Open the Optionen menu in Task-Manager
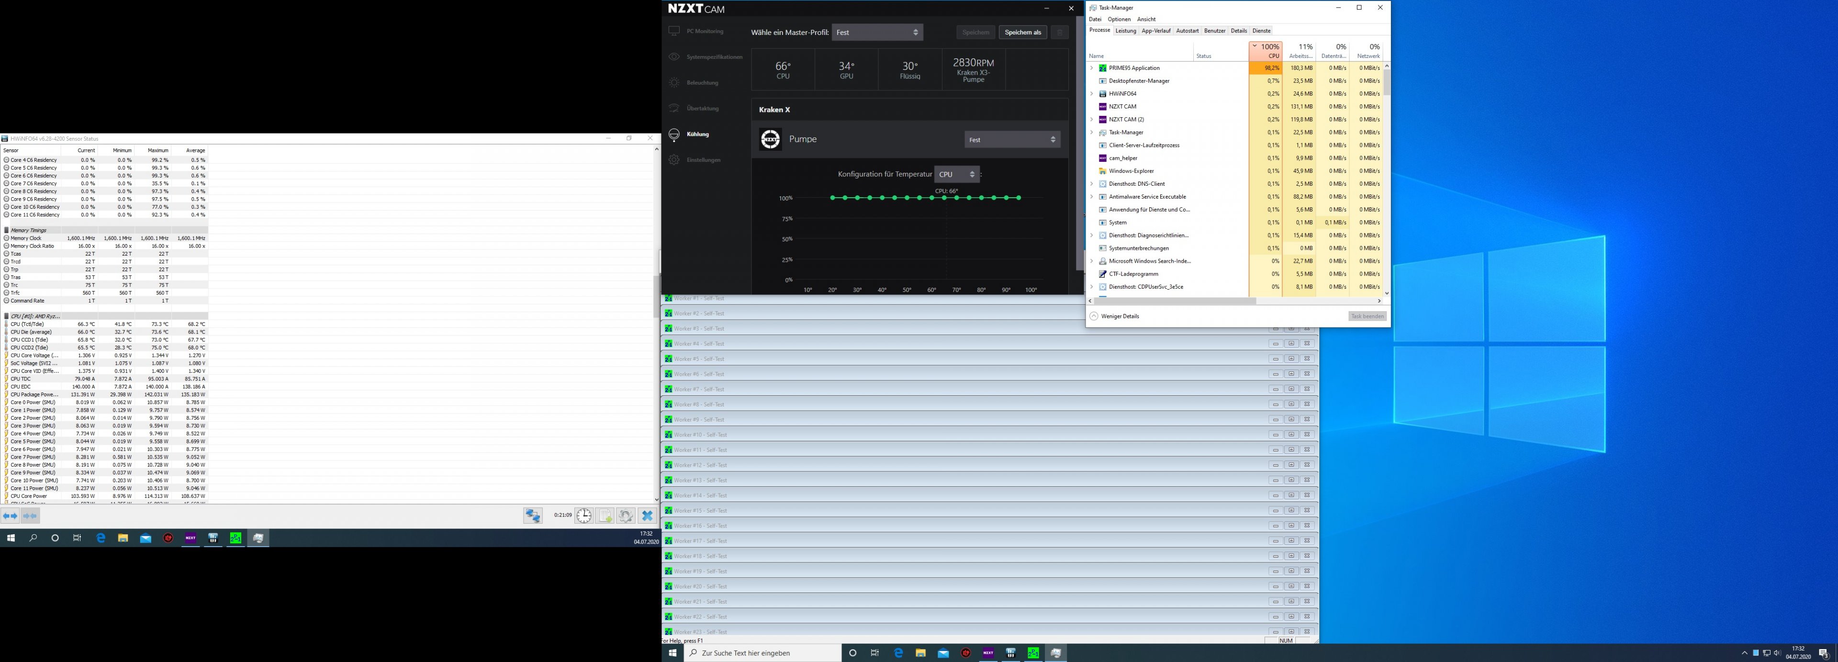 pyautogui.click(x=1119, y=19)
